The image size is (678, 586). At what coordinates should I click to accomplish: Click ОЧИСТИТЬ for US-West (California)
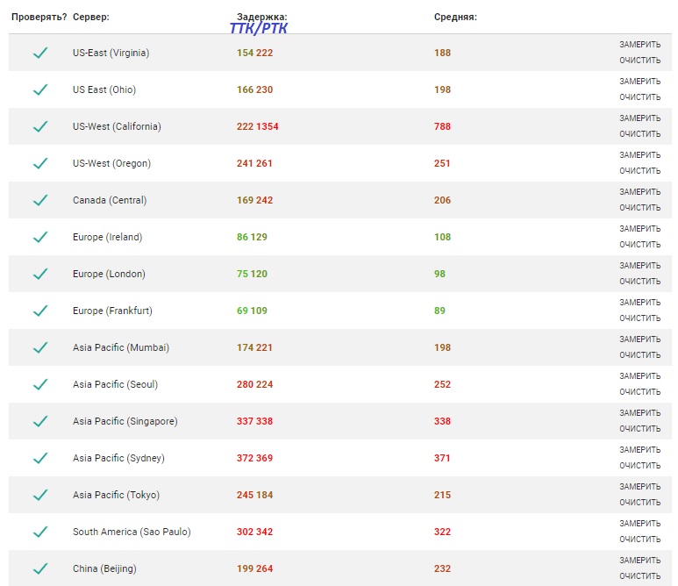[x=639, y=134]
